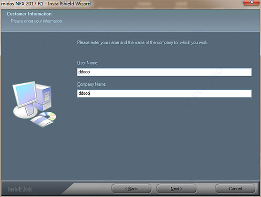Click the 'Please enter your information' subtitle
Screen dimensions: 261x197
pos(37,21)
